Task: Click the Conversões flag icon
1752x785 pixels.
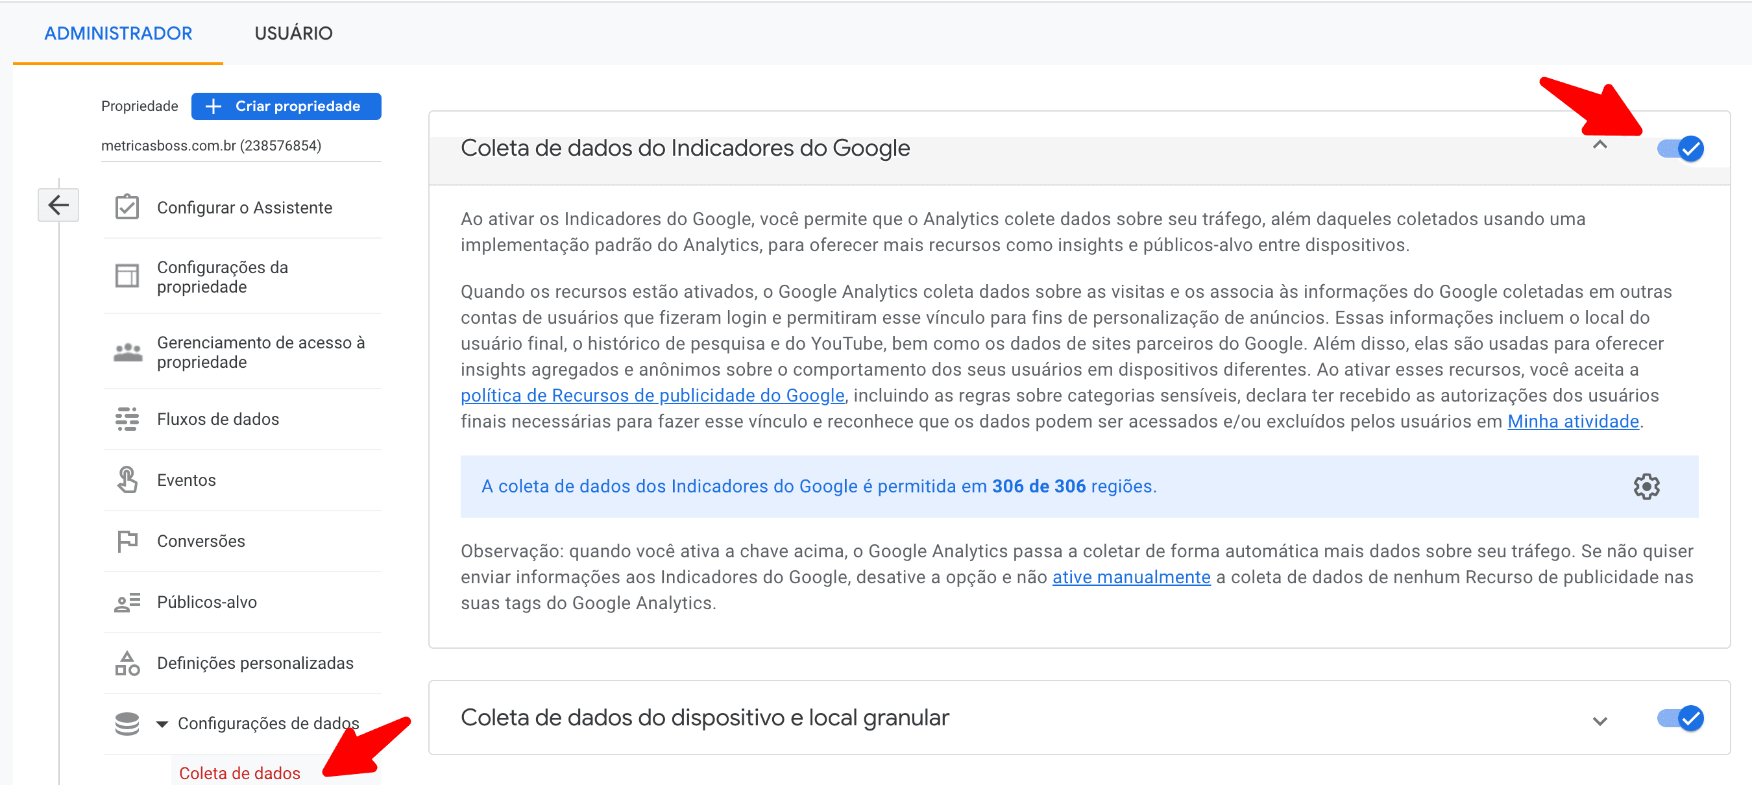Action: coord(128,540)
